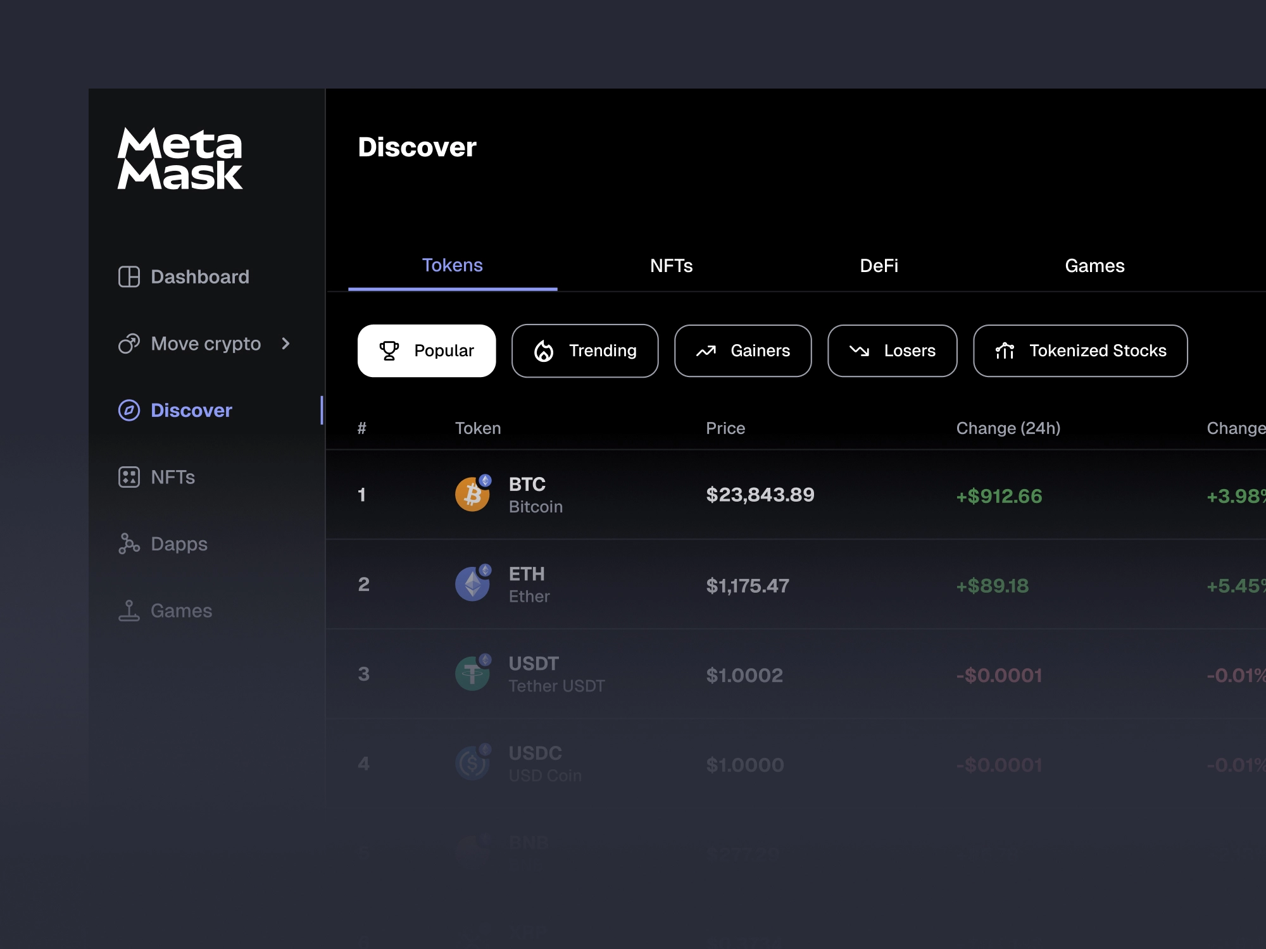Click the USD Coin token icon
Screen dimensions: 1266x949
pos(473,763)
